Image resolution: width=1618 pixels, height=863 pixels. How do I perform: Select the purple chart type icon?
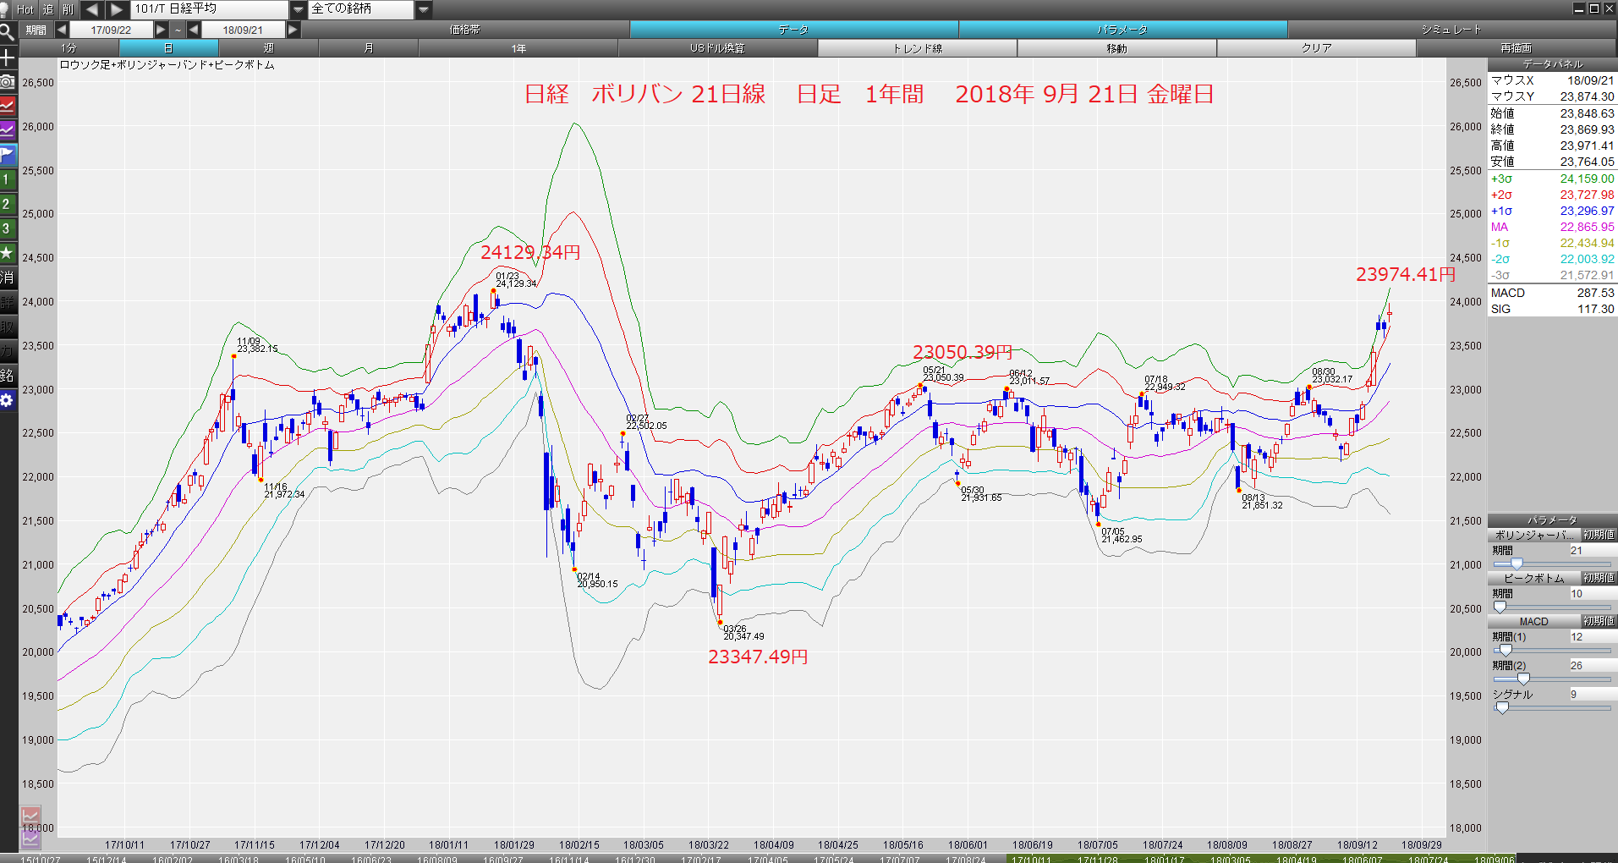coord(8,130)
